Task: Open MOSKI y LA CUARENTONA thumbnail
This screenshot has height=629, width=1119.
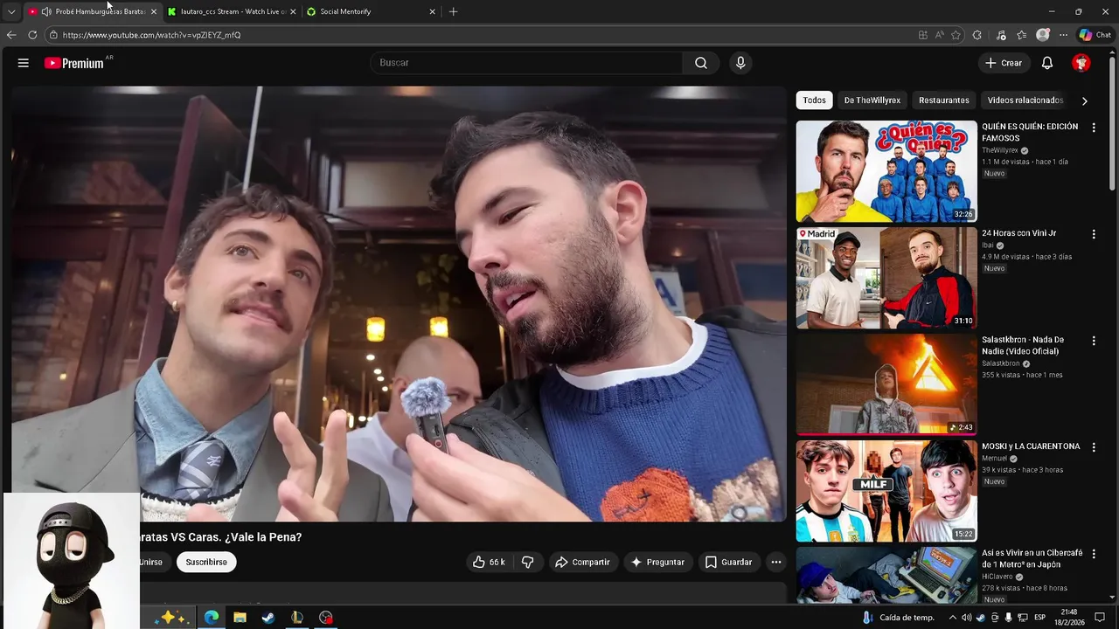Action: tap(886, 491)
